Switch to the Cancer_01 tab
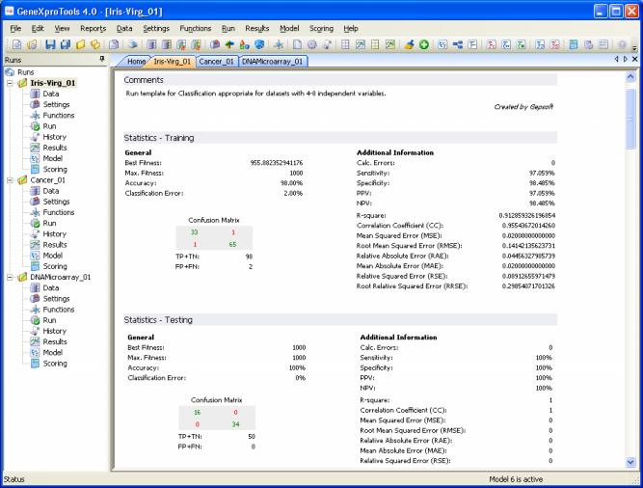Viewport: 643px width, 488px height. coord(216,62)
